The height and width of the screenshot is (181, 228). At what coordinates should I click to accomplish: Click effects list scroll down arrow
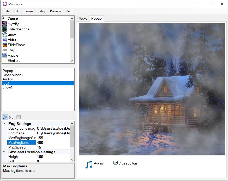coord(72,61)
